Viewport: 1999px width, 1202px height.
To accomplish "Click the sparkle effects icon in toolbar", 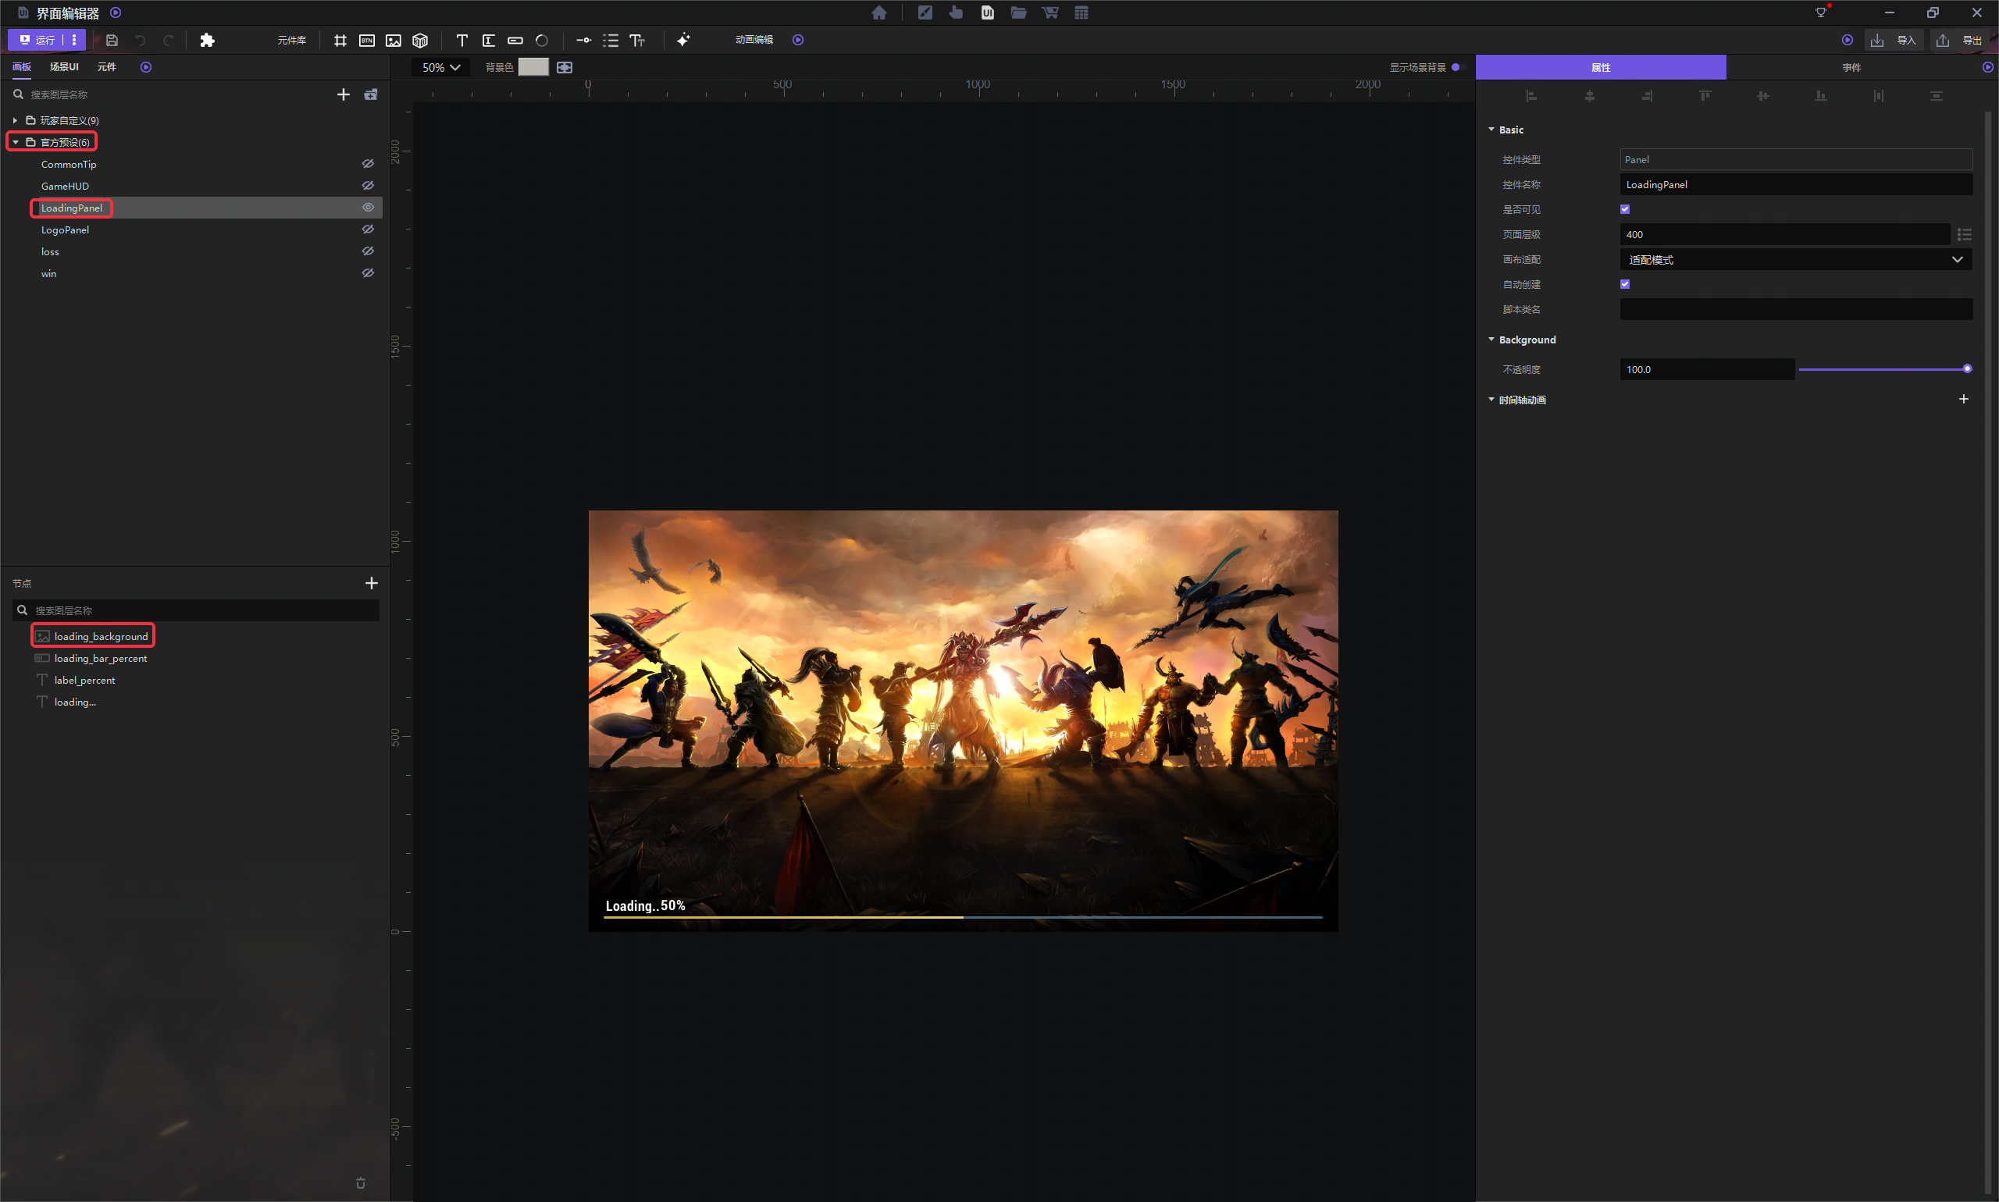I will click(683, 40).
